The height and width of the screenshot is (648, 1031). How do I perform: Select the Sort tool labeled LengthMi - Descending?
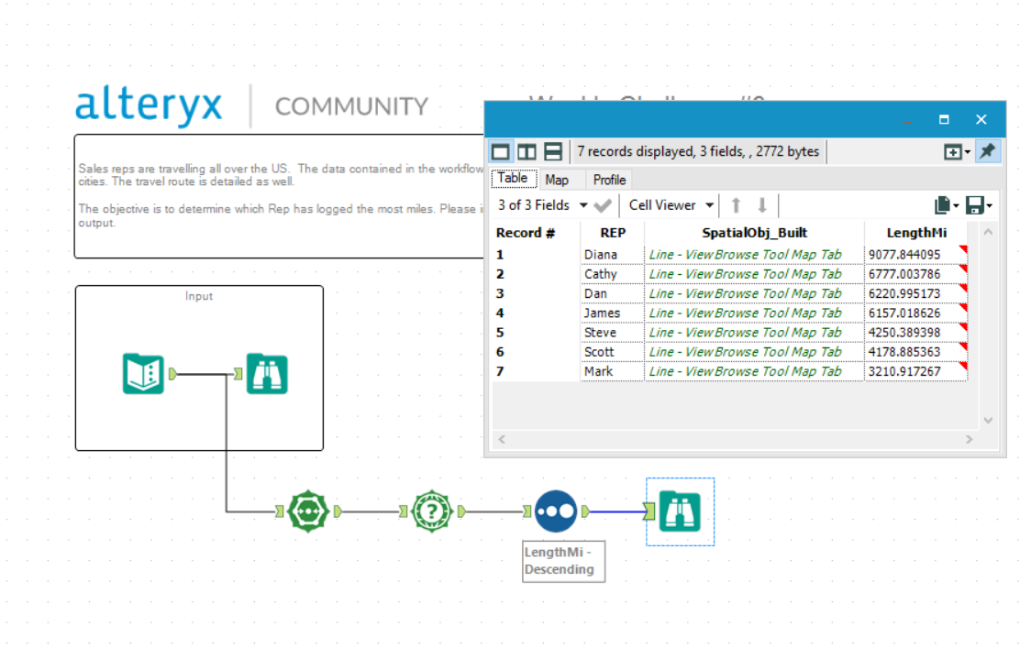(556, 511)
